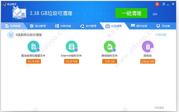Click the green 一键清理 button
This screenshot has width=179, height=112.
pos(131,13)
